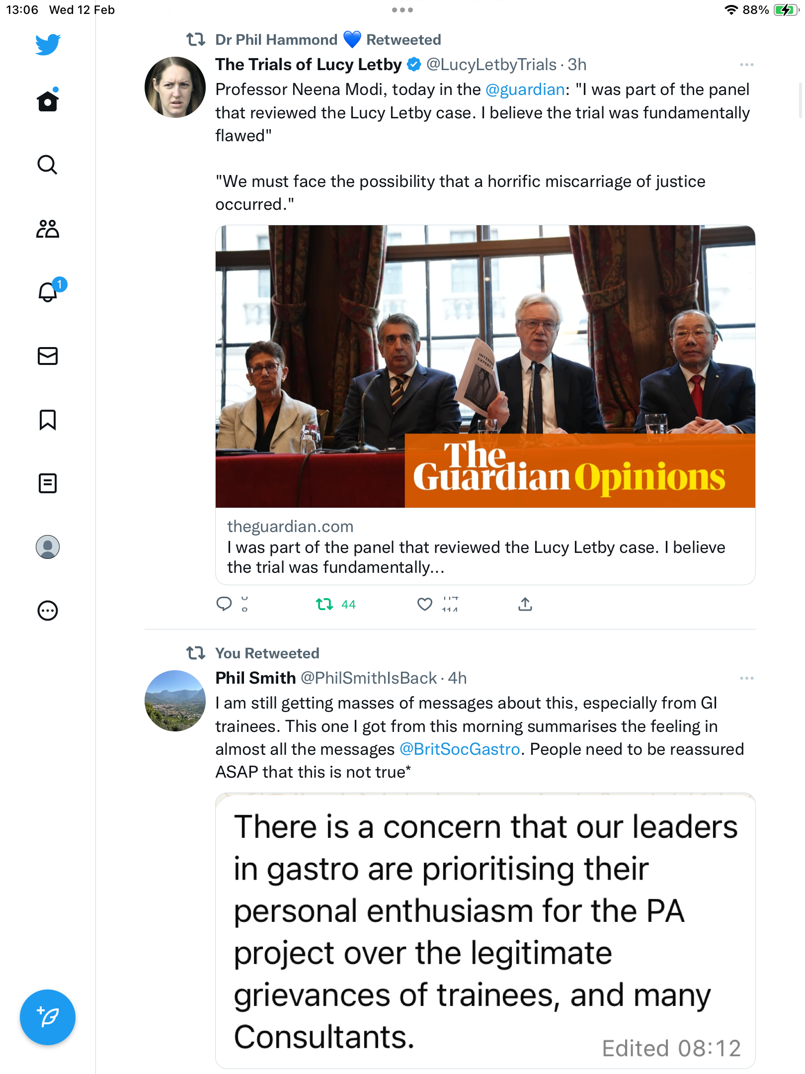The height and width of the screenshot is (1074, 805).
Task: Open the @BritSocGastro mention link
Action: tap(460, 749)
